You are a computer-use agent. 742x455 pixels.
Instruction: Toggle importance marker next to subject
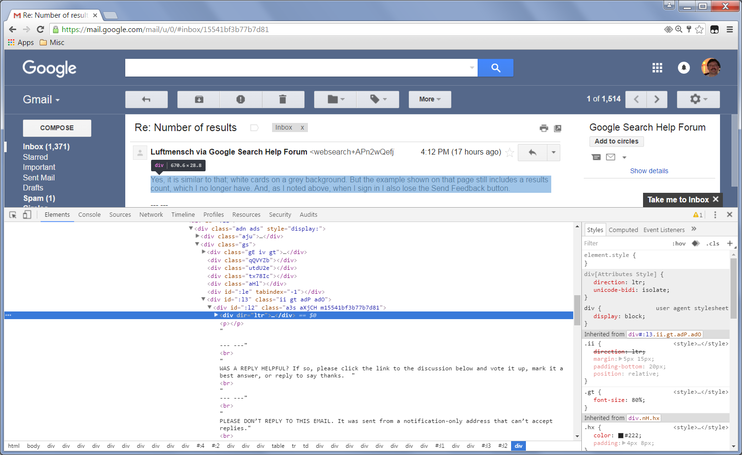[x=254, y=128]
